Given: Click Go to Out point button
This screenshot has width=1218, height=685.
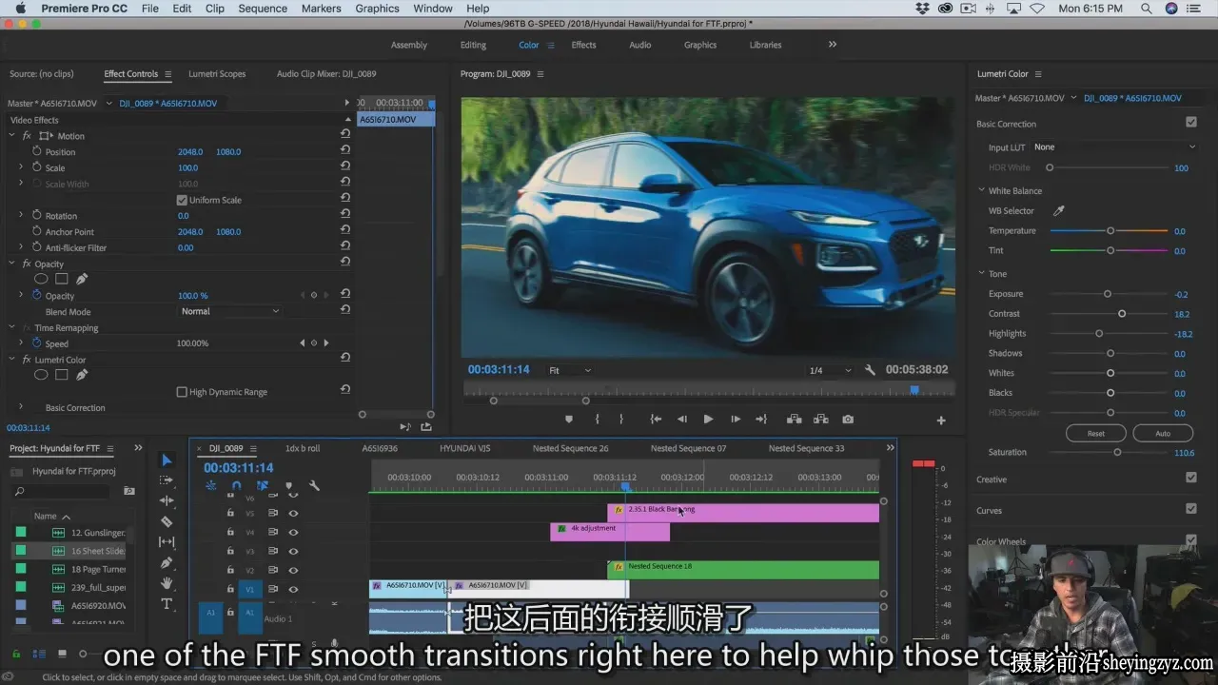Looking at the screenshot, I should point(761,420).
